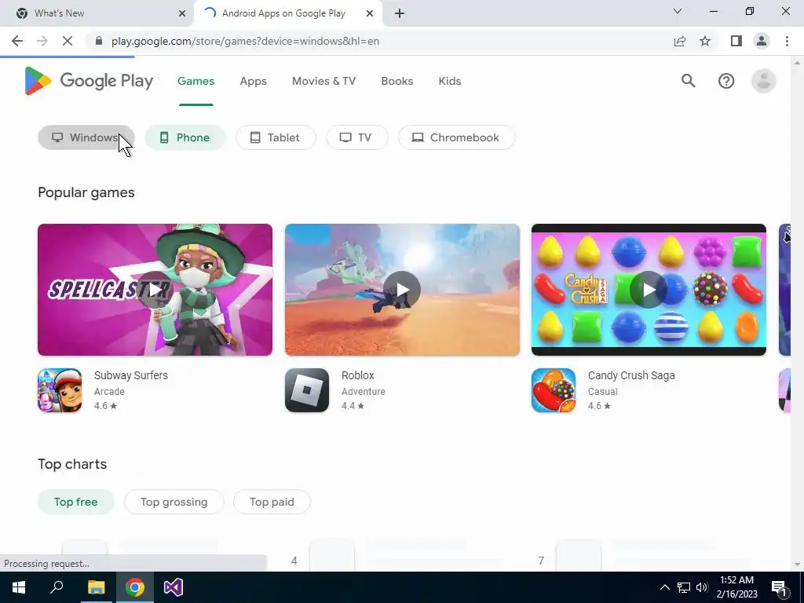Open the Help center icon
The width and height of the screenshot is (804, 603).
click(x=726, y=81)
